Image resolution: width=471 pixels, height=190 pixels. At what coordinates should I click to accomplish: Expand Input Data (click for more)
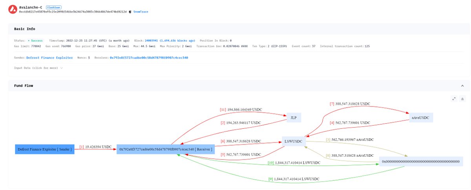click(x=38, y=68)
